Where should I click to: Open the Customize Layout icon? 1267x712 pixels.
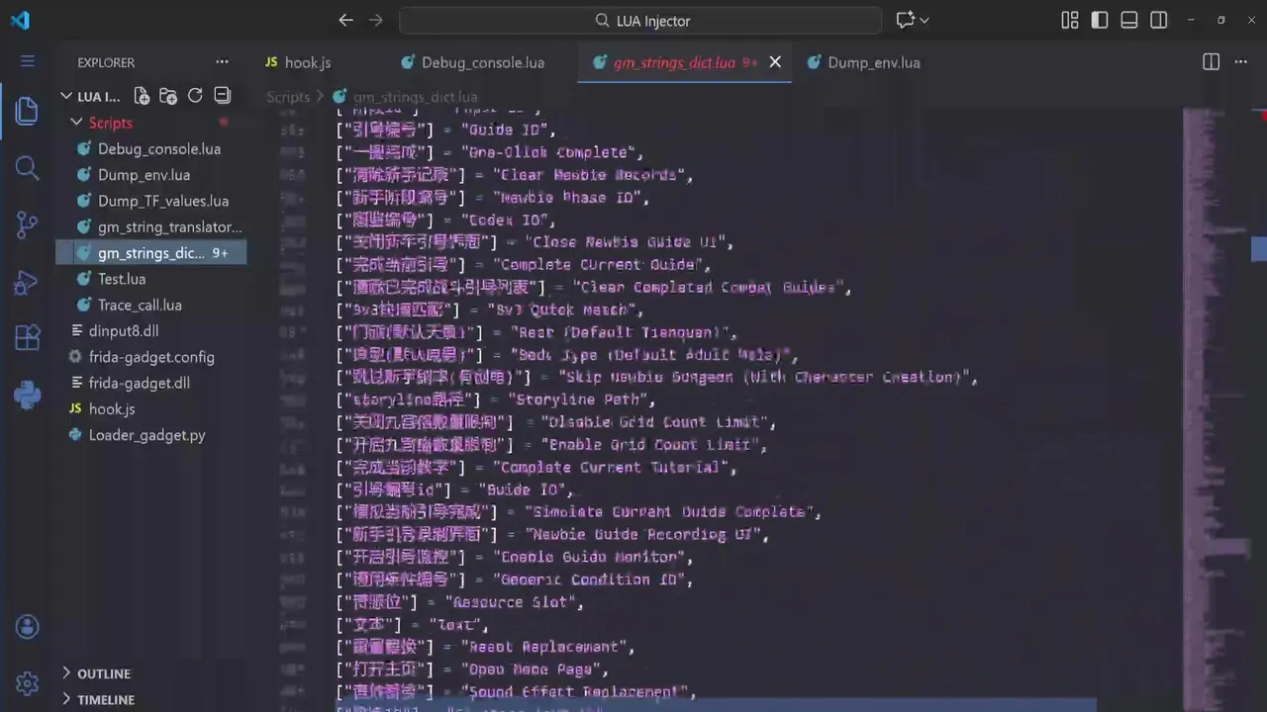tap(1070, 20)
